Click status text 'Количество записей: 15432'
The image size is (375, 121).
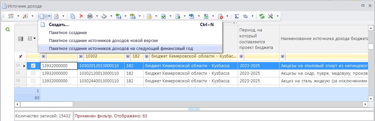[43, 116]
